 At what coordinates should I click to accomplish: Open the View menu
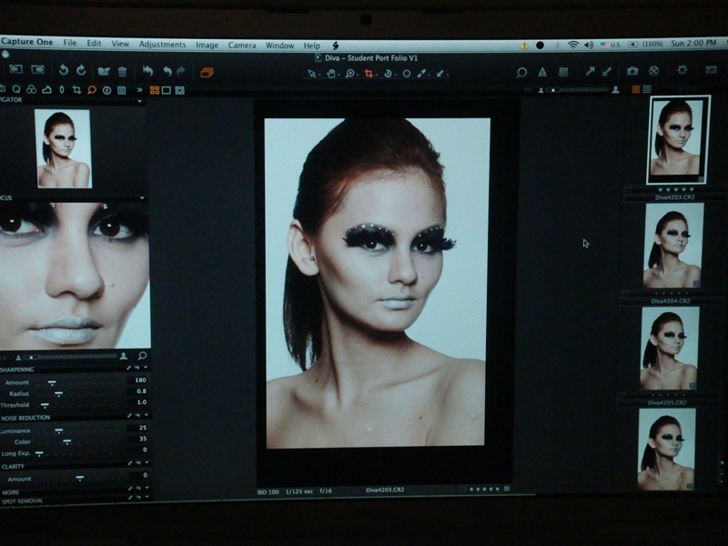[120, 44]
